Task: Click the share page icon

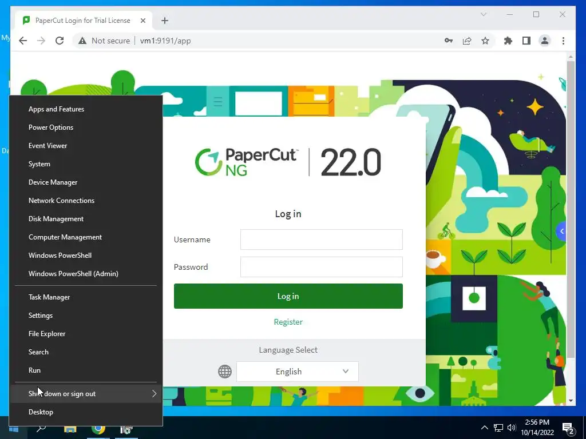Action: [x=467, y=41]
